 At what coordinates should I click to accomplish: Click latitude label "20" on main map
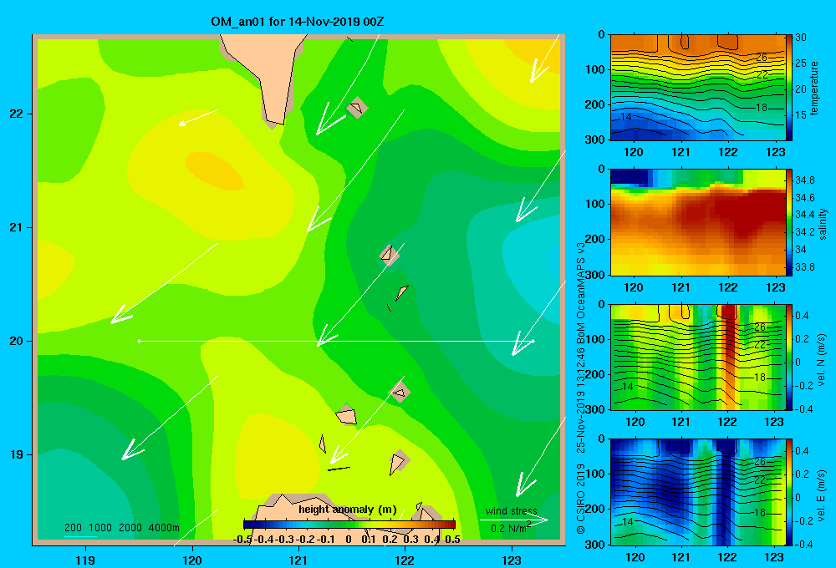click(17, 341)
